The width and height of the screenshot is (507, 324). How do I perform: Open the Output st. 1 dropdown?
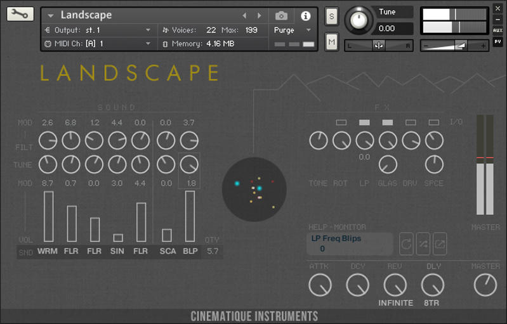(x=148, y=30)
